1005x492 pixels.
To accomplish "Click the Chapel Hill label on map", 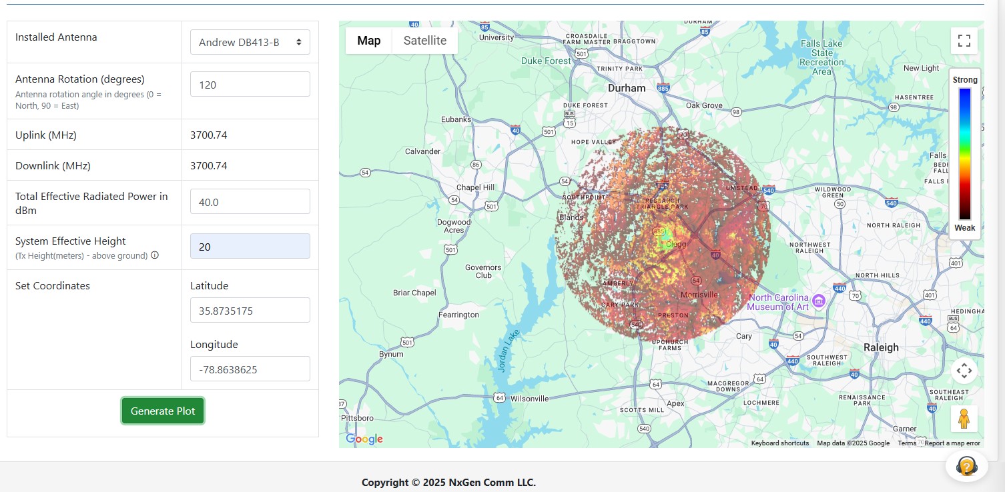I will point(475,187).
